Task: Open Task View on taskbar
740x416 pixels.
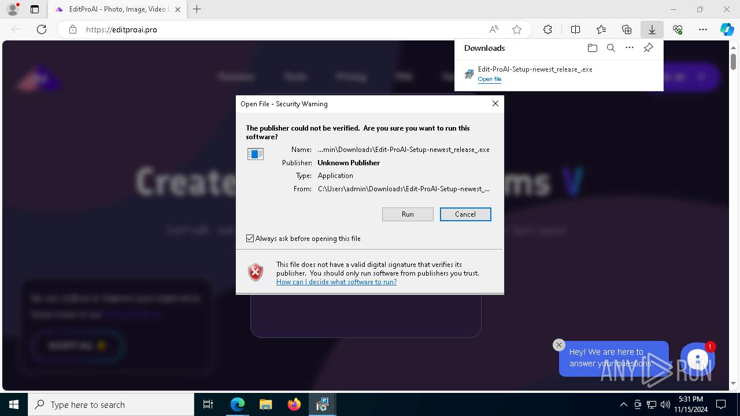Action: (208, 404)
